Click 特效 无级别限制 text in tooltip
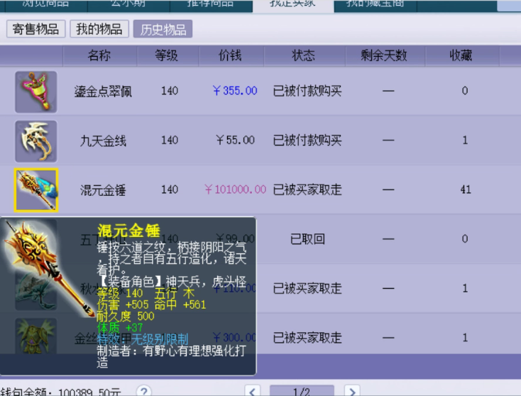The width and height of the screenshot is (521, 396). [143, 339]
